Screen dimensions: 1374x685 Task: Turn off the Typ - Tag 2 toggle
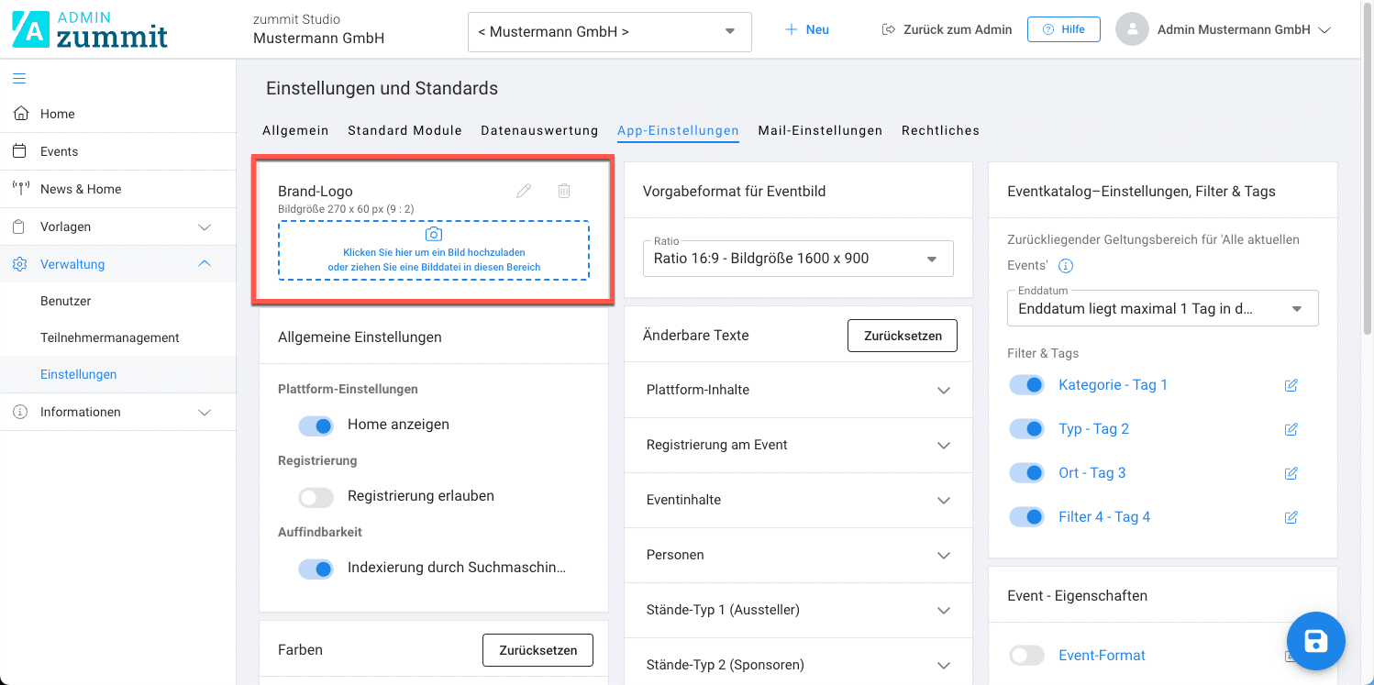click(1026, 429)
